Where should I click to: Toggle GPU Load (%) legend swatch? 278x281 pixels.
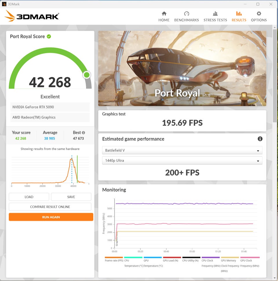coord(172,257)
